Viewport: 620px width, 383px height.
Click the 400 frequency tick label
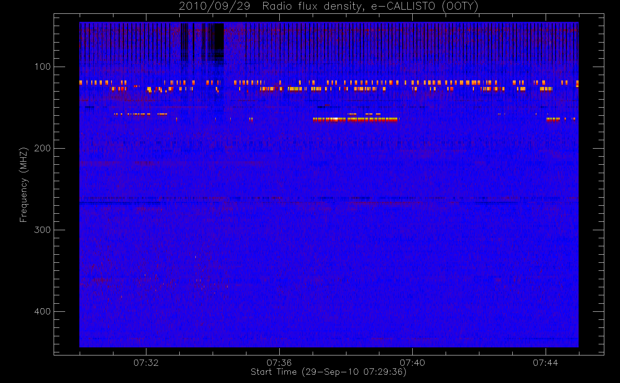coord(43,311)
